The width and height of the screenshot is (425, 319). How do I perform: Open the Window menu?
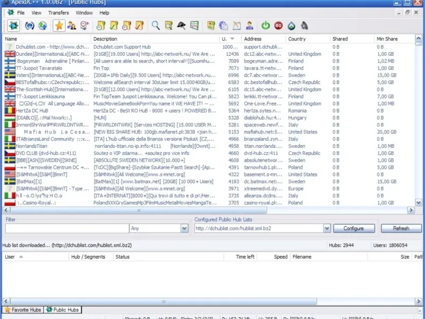(x=84, y=13)
